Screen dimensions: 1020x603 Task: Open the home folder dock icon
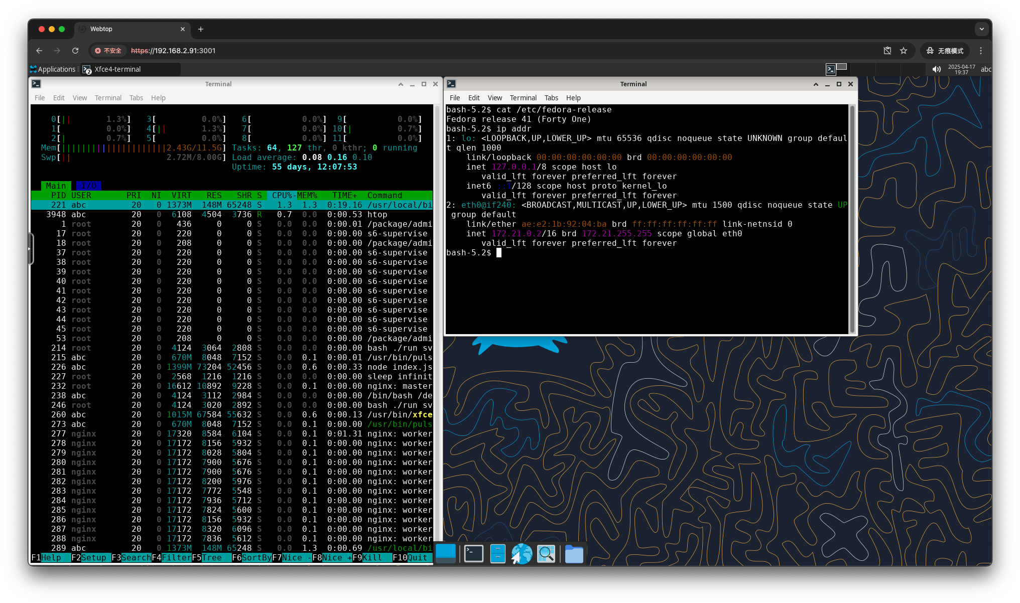(x=574, y=554)
